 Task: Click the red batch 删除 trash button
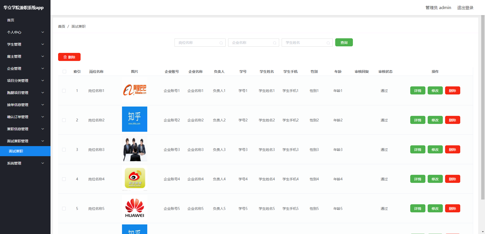[x=69, y=57]
